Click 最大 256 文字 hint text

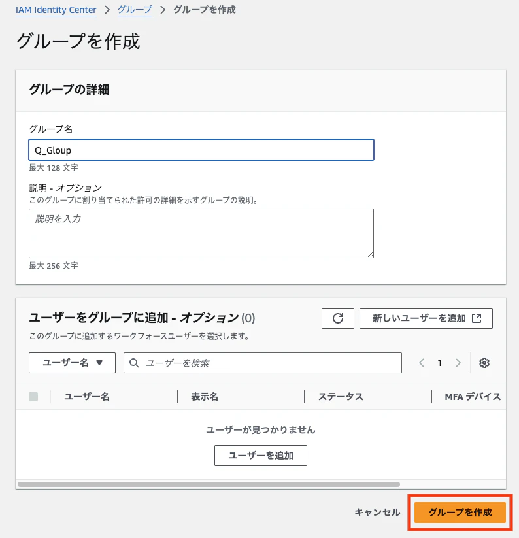click(54, 265)
